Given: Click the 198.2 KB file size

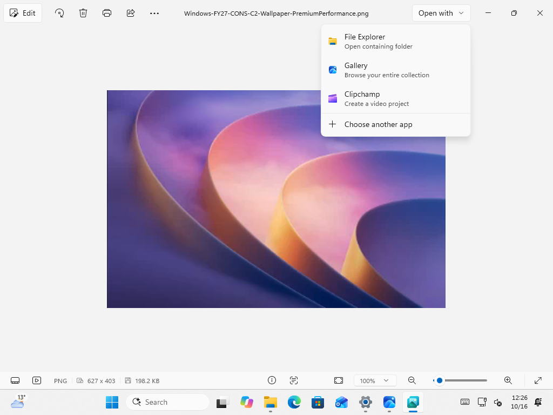Looking at the screenshot, I should (147, 381).
